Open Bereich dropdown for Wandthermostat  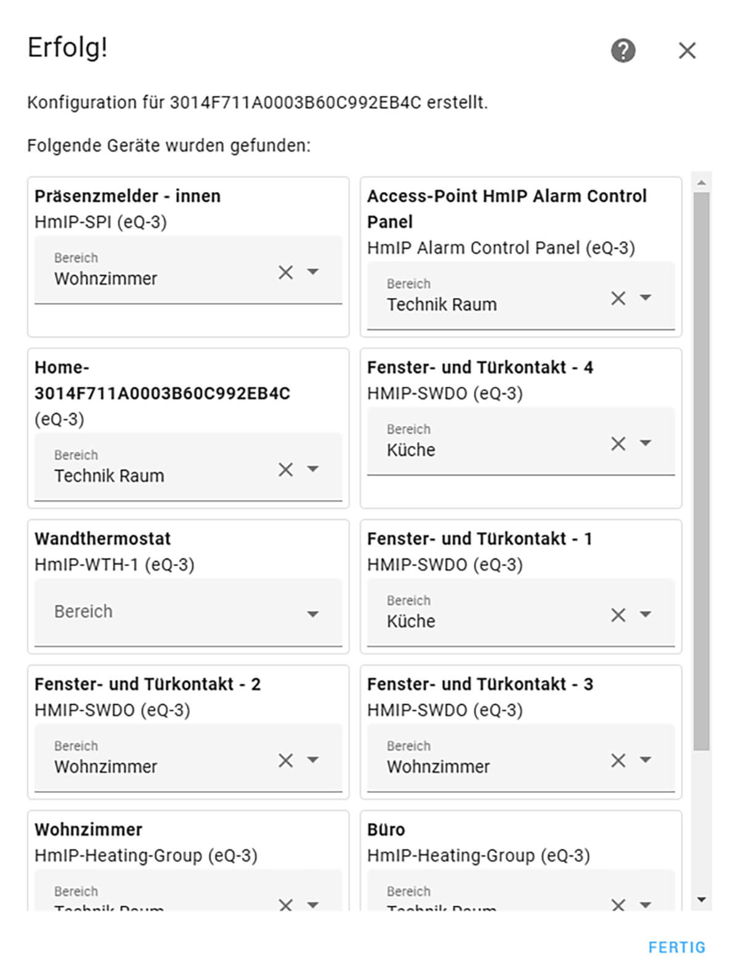[x=313, y=614]
